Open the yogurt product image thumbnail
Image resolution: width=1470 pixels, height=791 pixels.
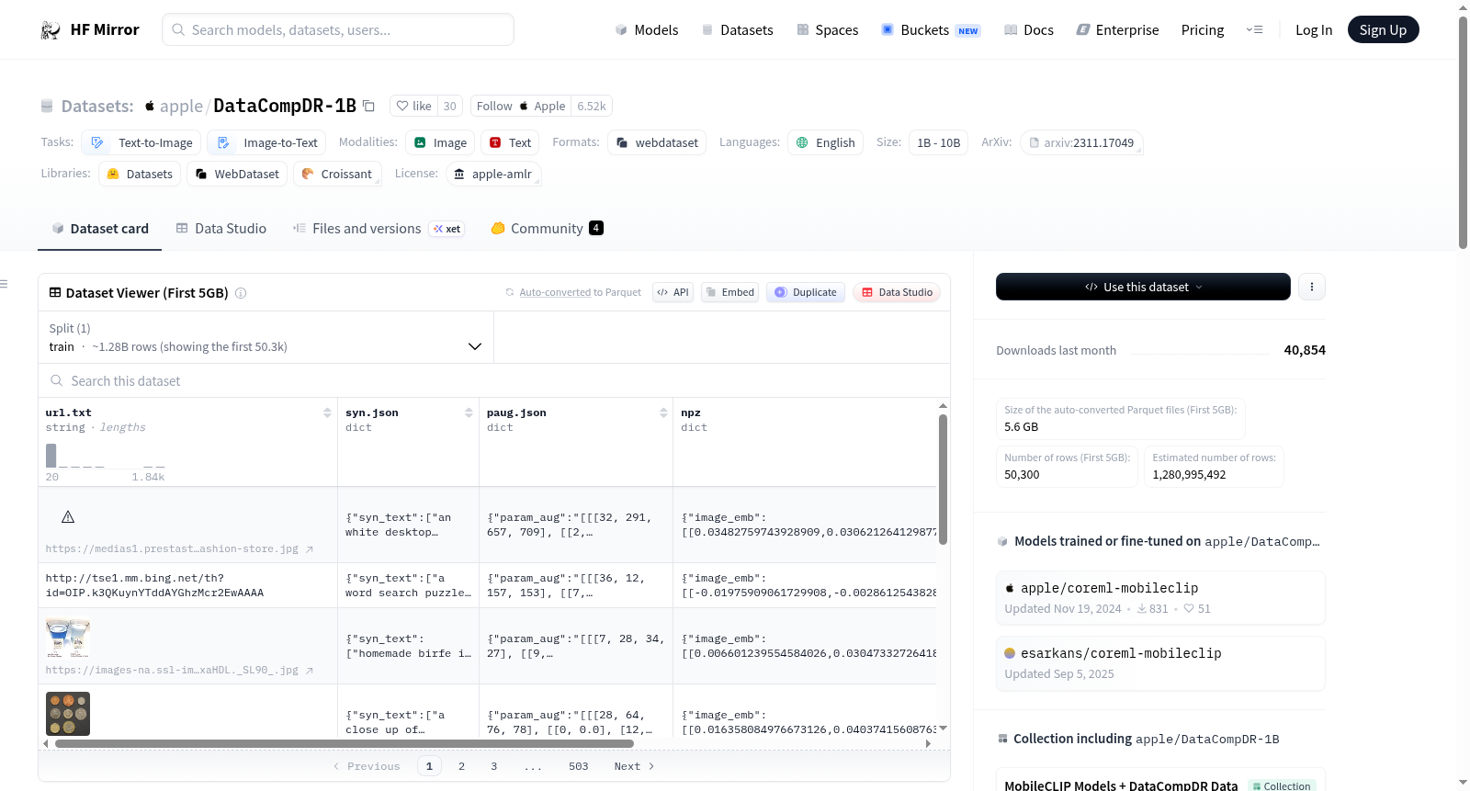(68, 638)
